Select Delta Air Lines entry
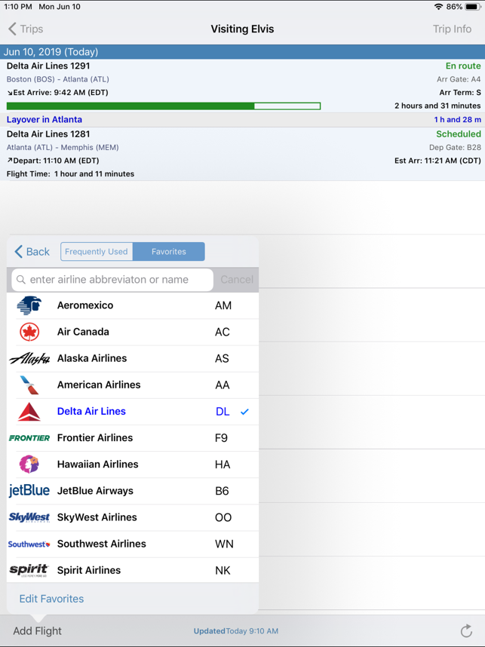The image size is (485, 647). click(x=133, y=412)
